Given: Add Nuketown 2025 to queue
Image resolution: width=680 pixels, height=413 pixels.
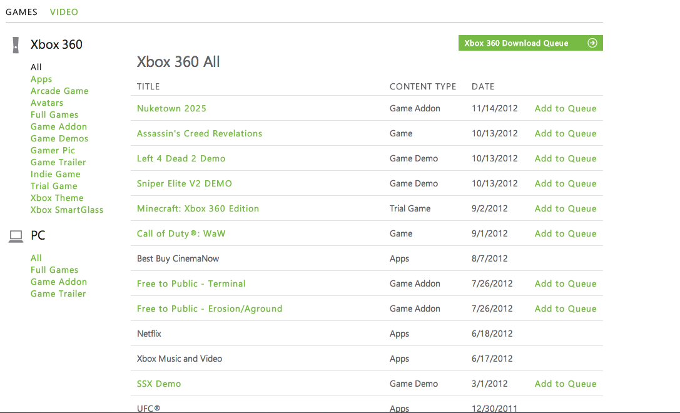Looking at the screenshot, I should (566, 109).
